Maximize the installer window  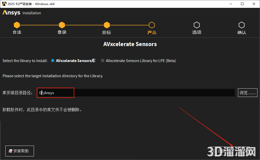pyautogui.click(x=242, y=4)
